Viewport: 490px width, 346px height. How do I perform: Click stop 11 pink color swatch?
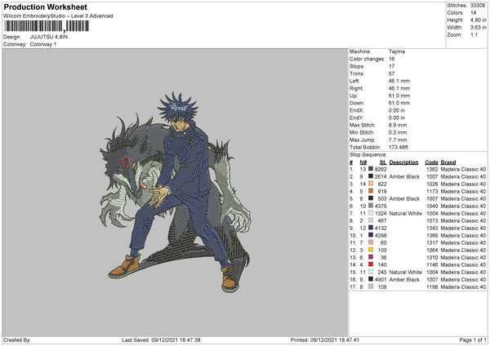tap(371, 242)
